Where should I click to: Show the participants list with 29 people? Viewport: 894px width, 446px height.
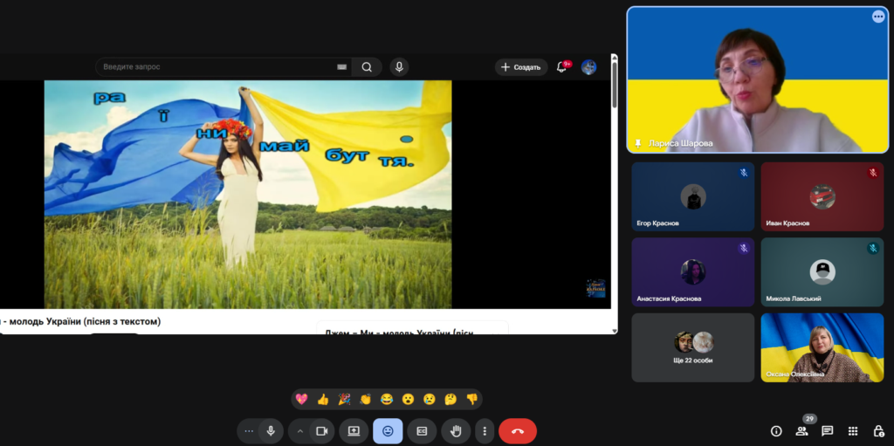pos(801,431)
